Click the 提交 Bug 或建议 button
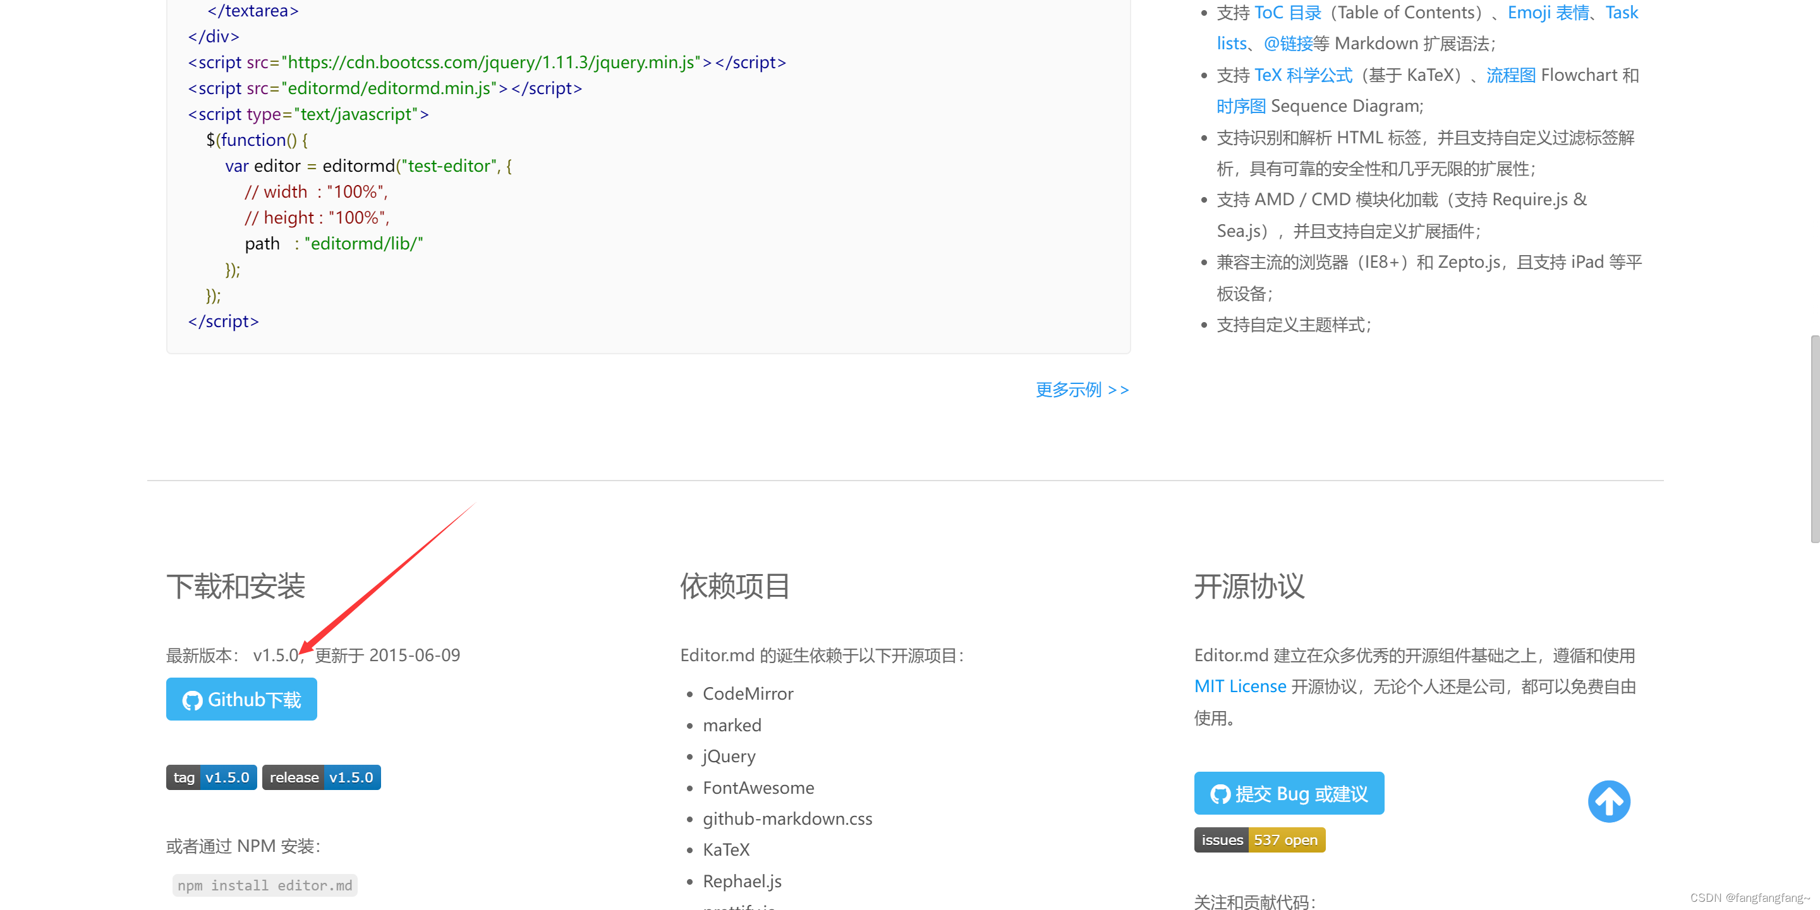The height and width of the screenshot is (910, 1820). click(1289, 793)
